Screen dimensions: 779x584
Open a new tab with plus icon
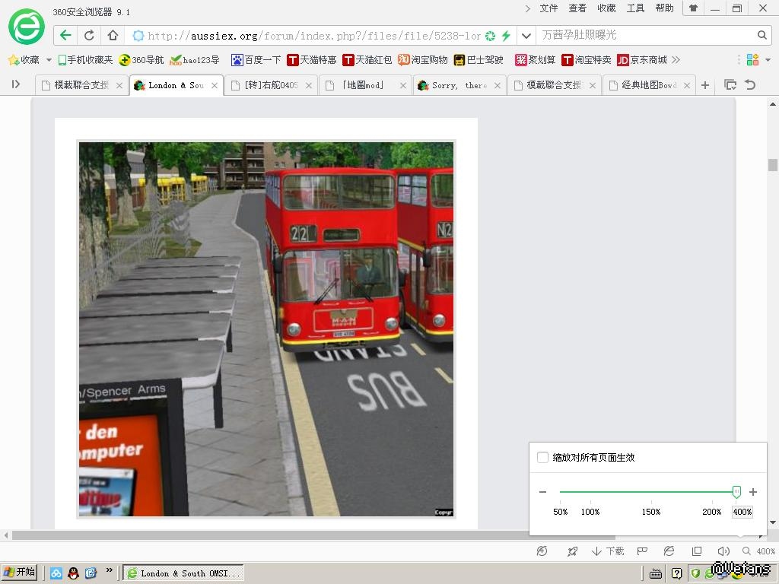705,85
